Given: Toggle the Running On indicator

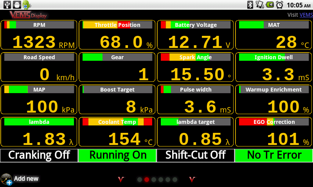Looking at the screenshot, I should (x=117, y=155).
